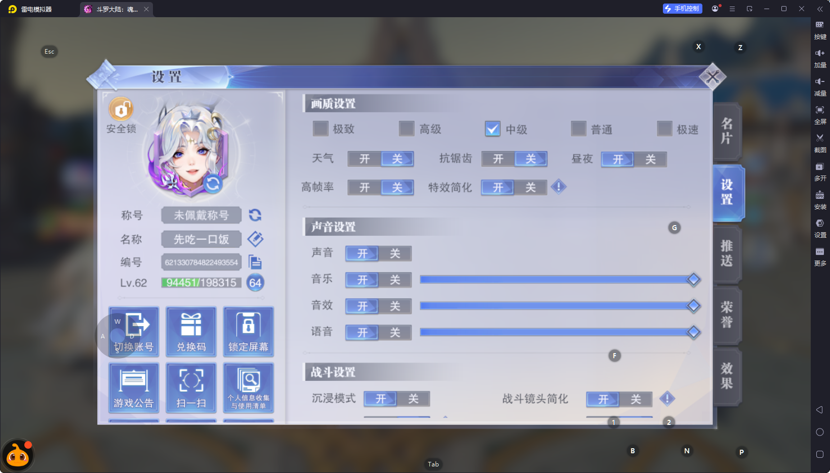Open the name edit pencil icon
830x473 pixels.
[x=256, y=239]
